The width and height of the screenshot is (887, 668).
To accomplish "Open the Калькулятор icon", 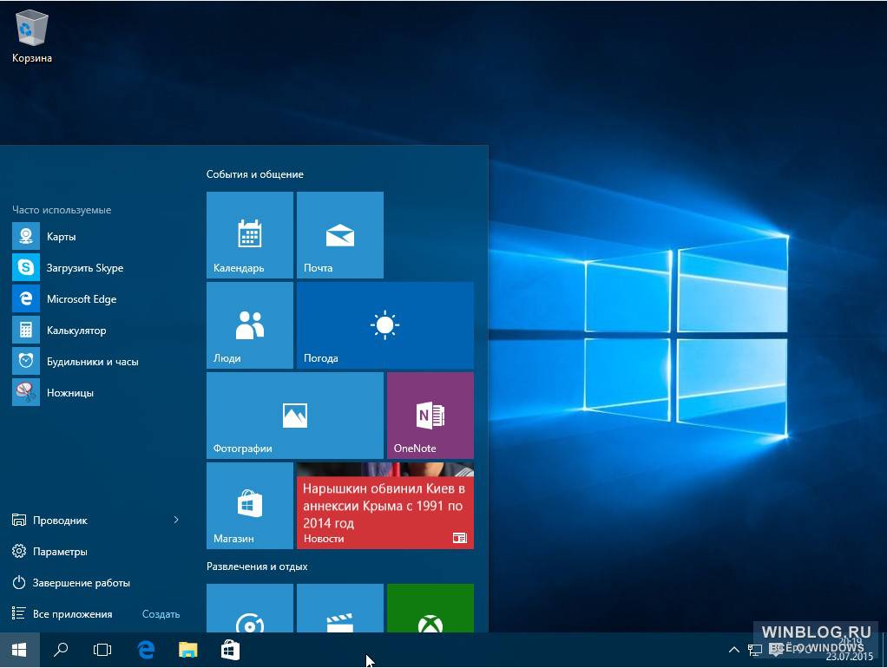I will pyautogui.click(x=26, y=330).
